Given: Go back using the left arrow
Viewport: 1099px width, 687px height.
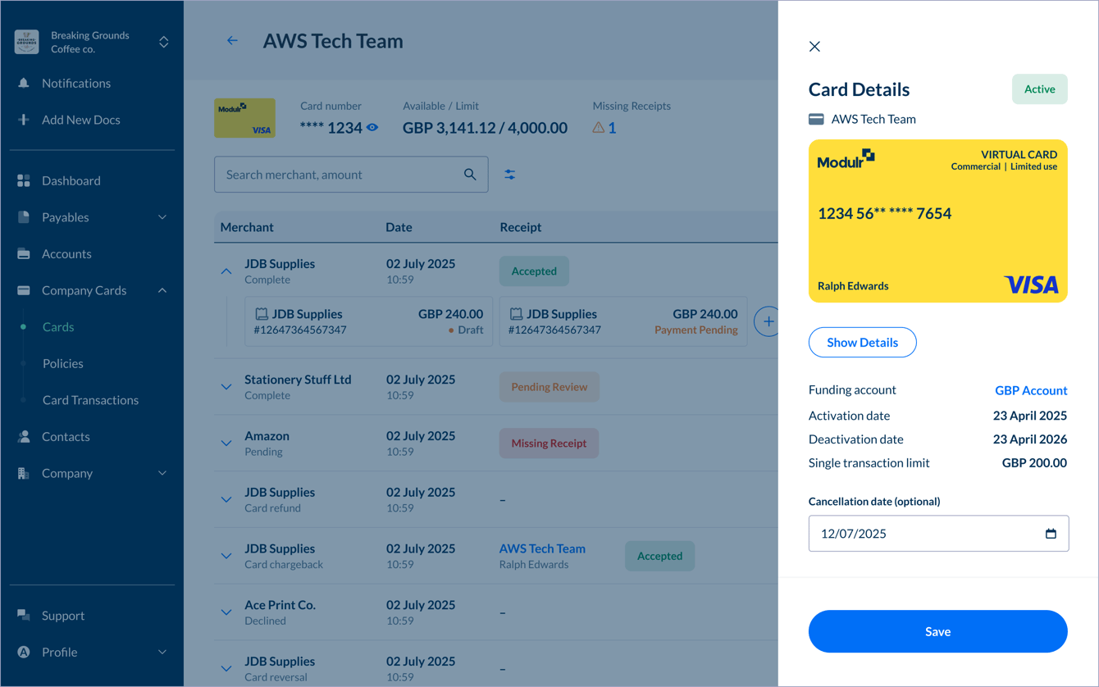Looking at the screenshot, I should [x=232, y=40].
